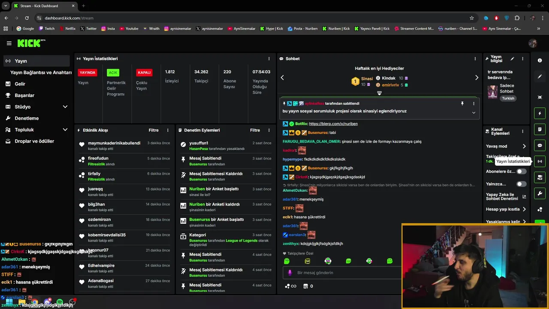Viewport: 549px width, 309px height.
Task: Toggle Abonelere özel chat mode switch
Action: pos(521,171)
